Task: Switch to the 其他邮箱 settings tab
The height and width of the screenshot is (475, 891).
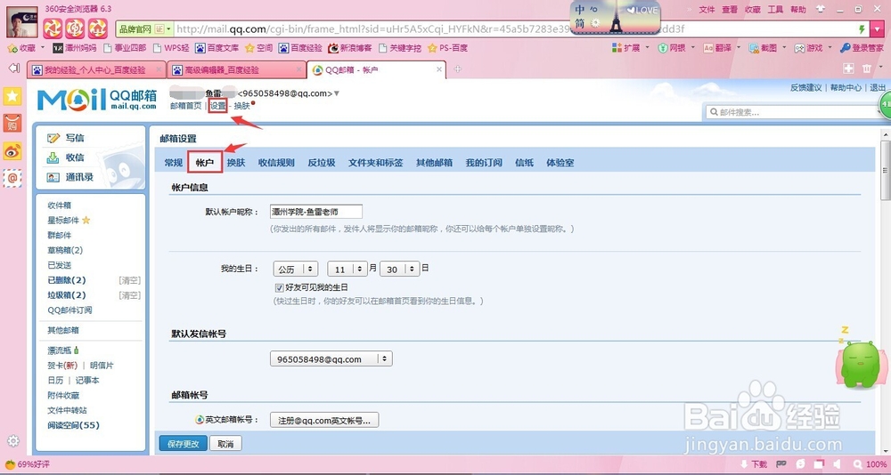Action: click(434, 163)
